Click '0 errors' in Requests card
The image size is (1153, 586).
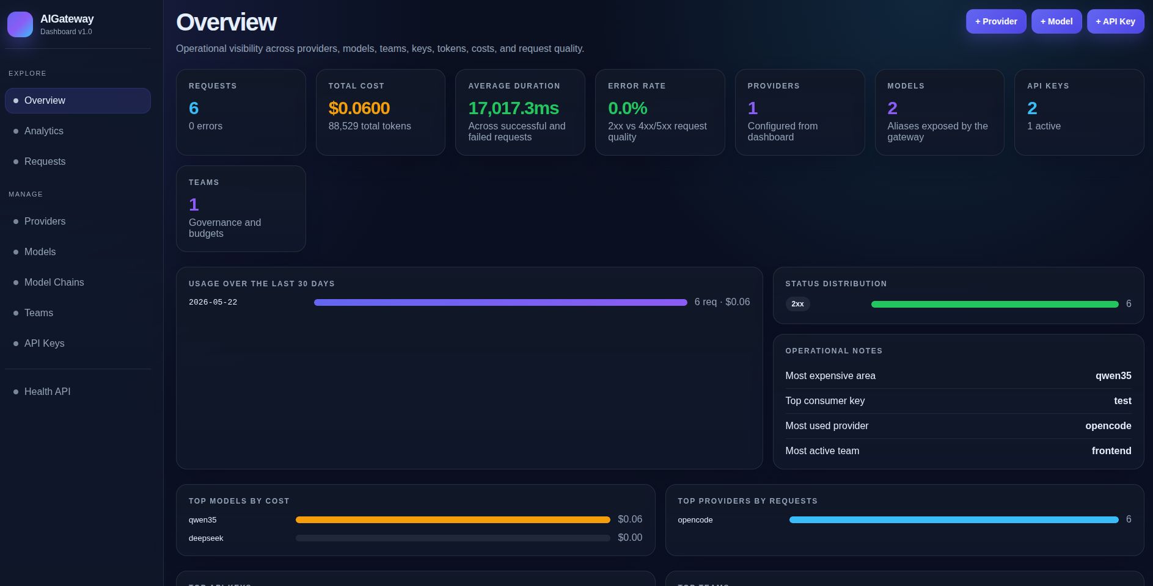[205, 126]
